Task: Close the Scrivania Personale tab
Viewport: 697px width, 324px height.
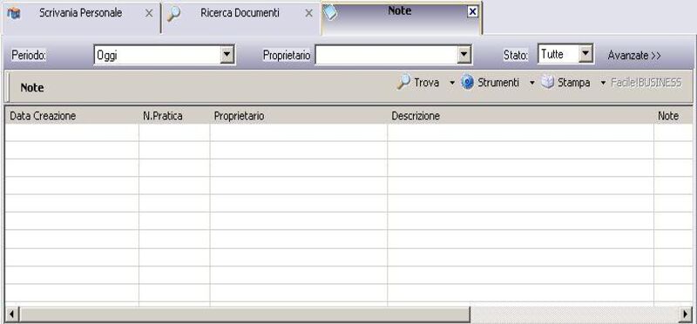Action: point(149,13)
